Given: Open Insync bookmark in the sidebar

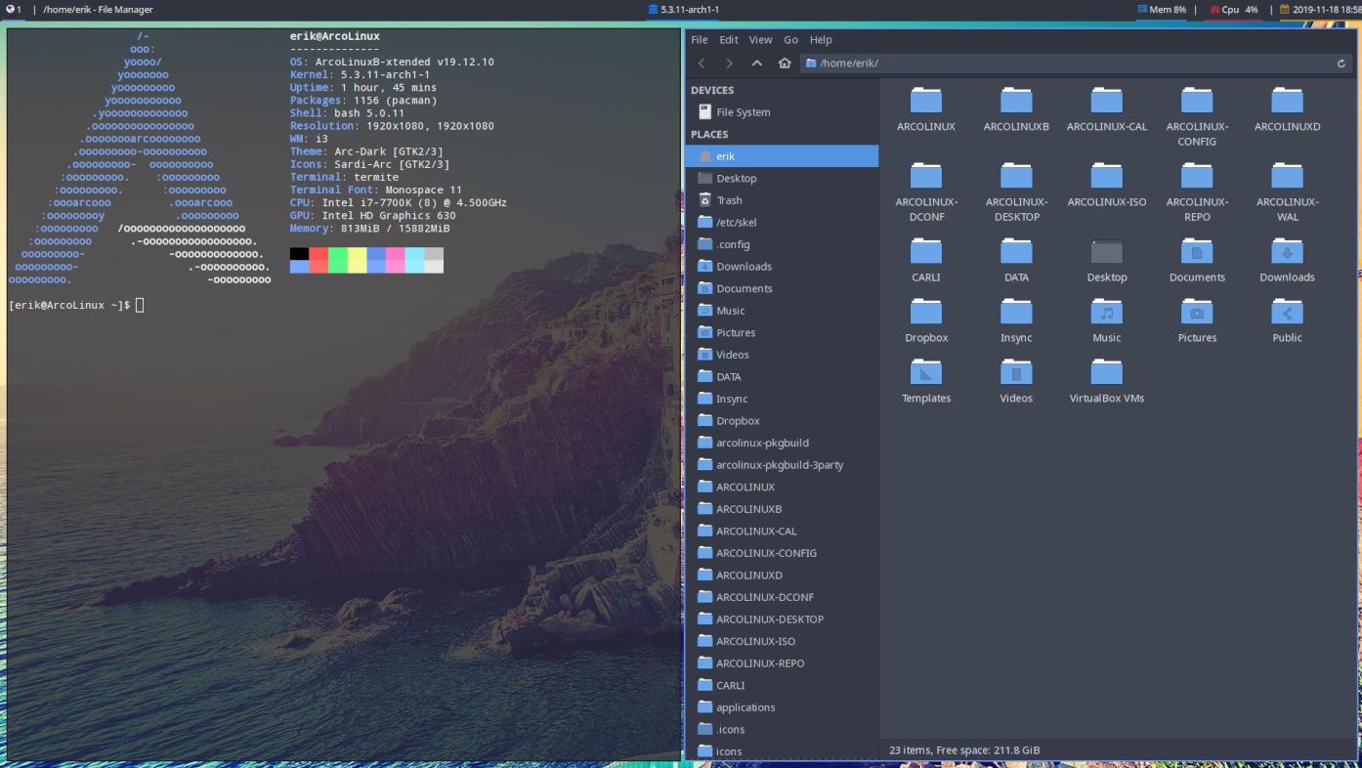Looking at the screenshot, I should coord(782,399).
